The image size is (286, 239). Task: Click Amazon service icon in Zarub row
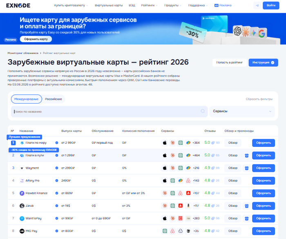click(188, 206)
